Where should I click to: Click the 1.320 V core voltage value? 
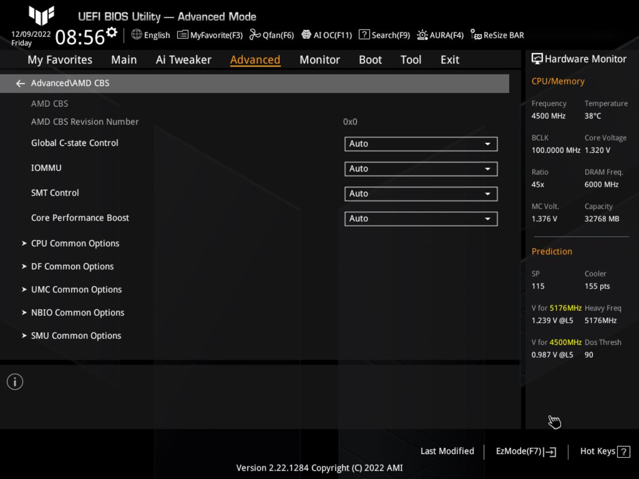(x=597, y=150)
